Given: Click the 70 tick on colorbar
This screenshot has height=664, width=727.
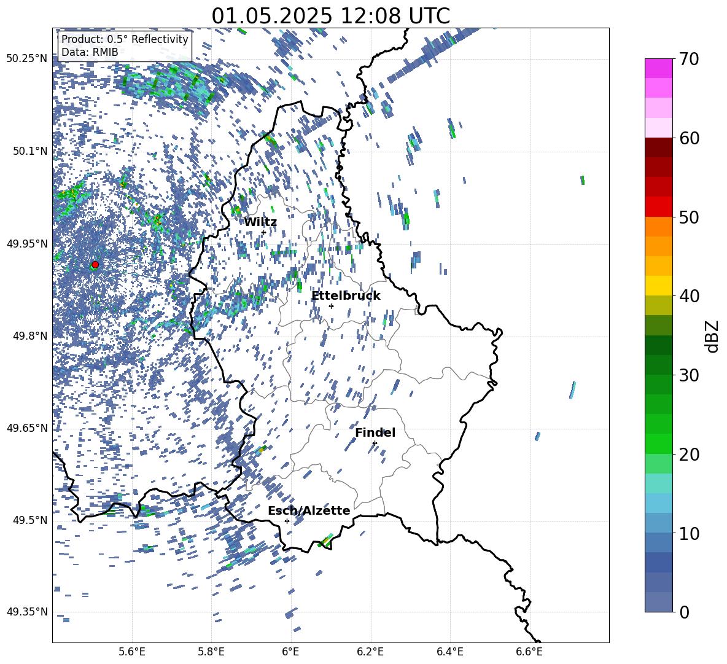Looking at the screenshot, I should pos(688,59).
